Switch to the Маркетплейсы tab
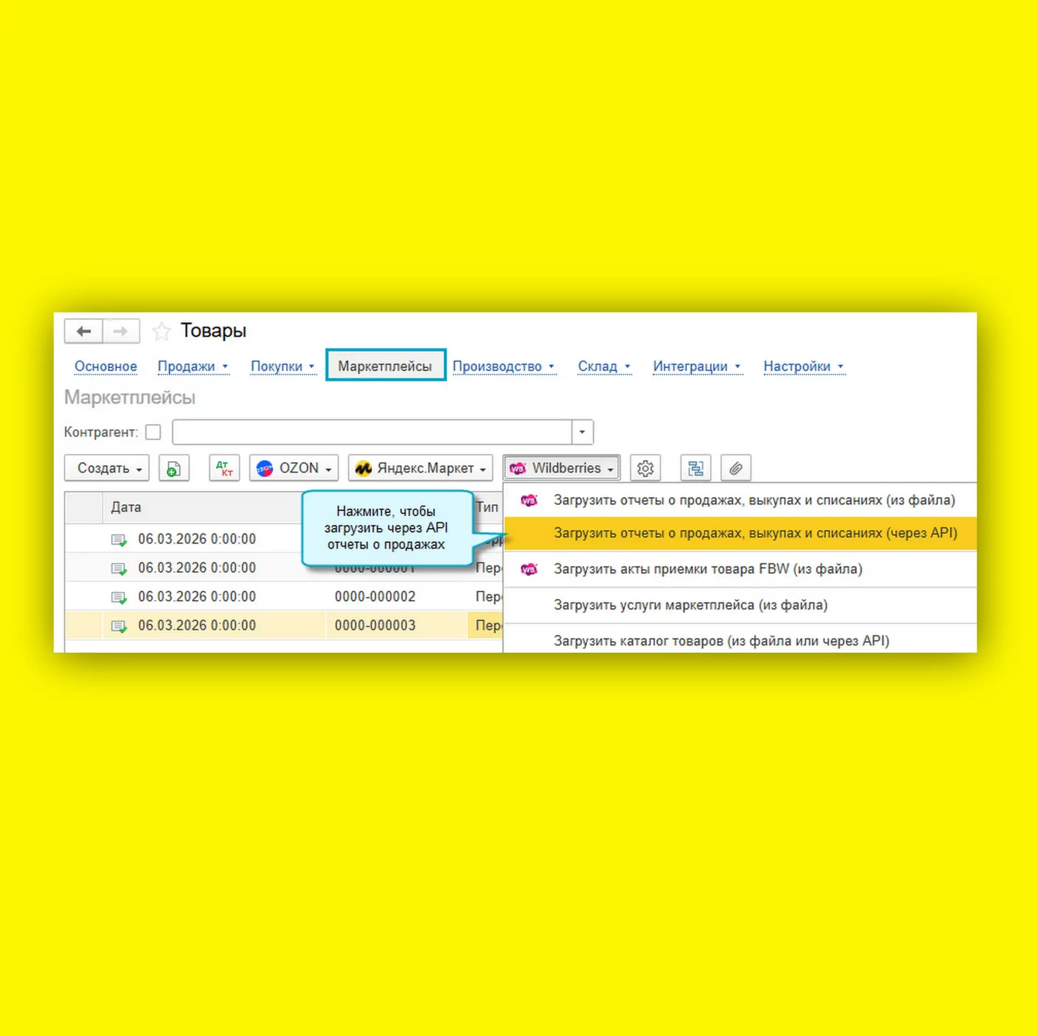1037x1036 pixels. click(x=385, y=366)
